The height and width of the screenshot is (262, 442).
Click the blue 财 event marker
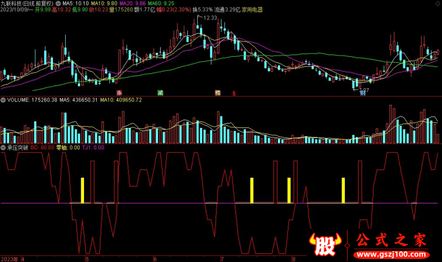pos(363,93)
